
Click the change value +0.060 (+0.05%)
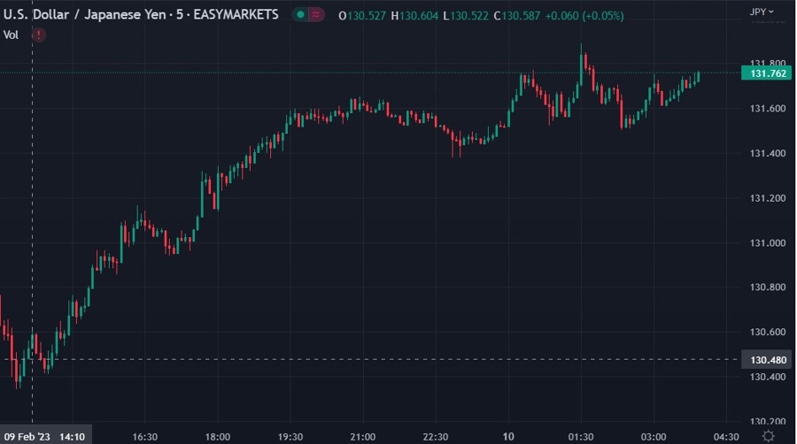584,16
